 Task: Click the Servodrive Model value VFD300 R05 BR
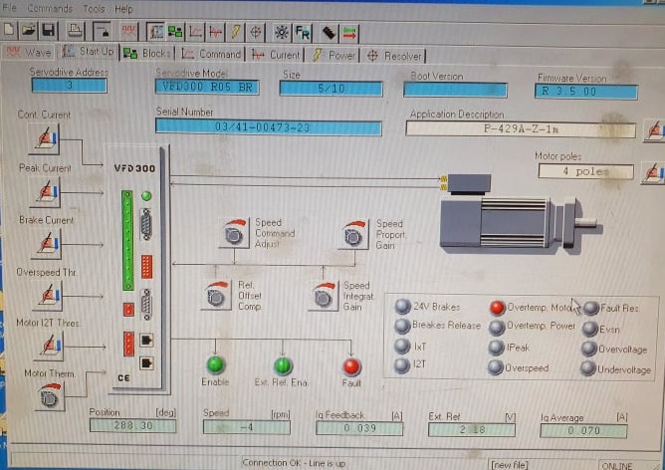[x=207, y=87]
